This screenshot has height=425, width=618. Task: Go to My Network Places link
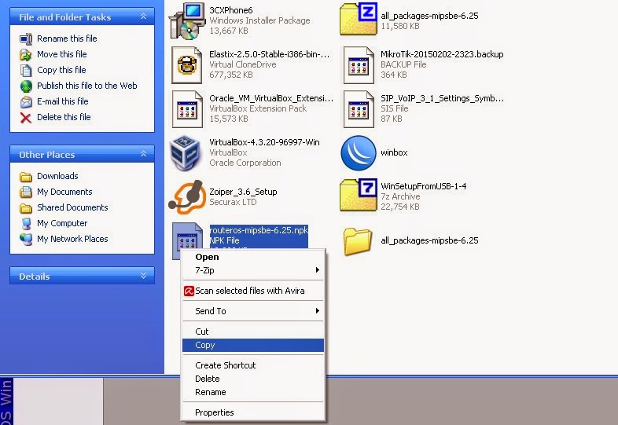click(x=72, y=239)
